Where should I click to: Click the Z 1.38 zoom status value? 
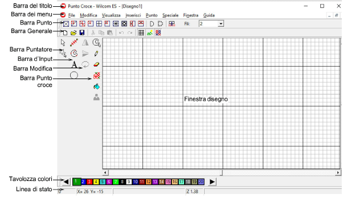click(x=193, y=192)
